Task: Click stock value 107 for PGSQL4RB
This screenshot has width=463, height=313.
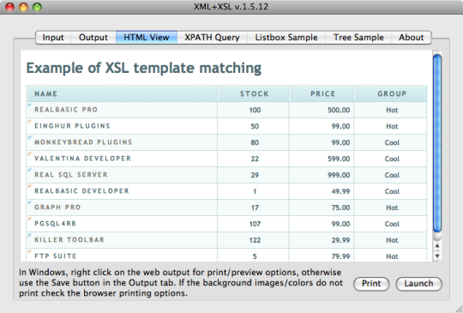Action: click(x=255, y=224)
